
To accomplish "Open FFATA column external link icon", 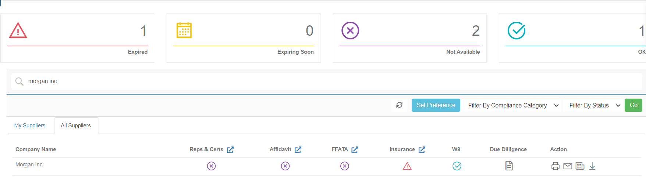I will pyautogui.click(x=355, y=150).
